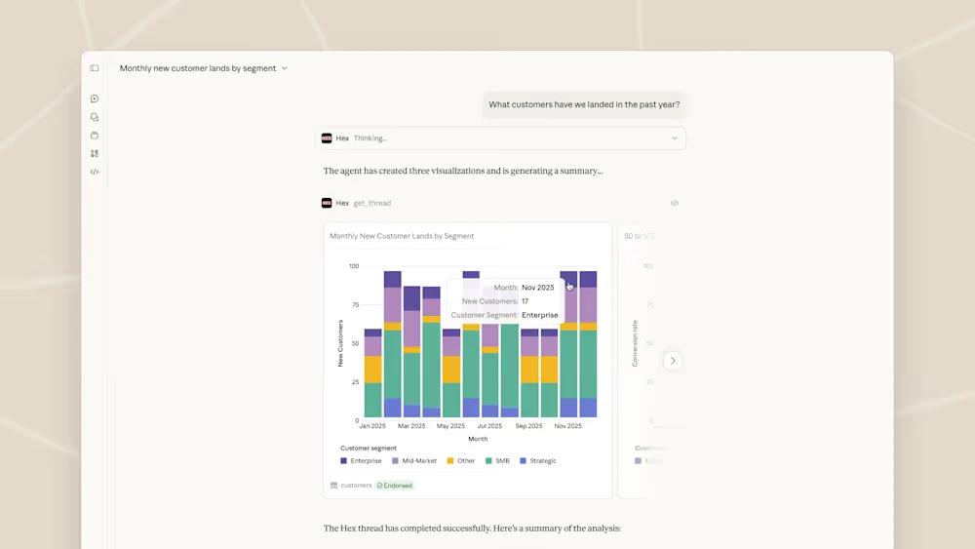Viewport: 975px width, 549px height.
Task: Click the Hex logo beside Thinking
Action: click(x=327, y=138)
